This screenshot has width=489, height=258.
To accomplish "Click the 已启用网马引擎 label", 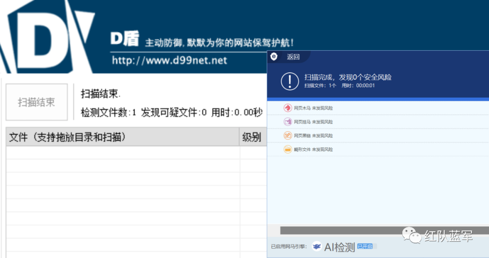I will [289, 247].
